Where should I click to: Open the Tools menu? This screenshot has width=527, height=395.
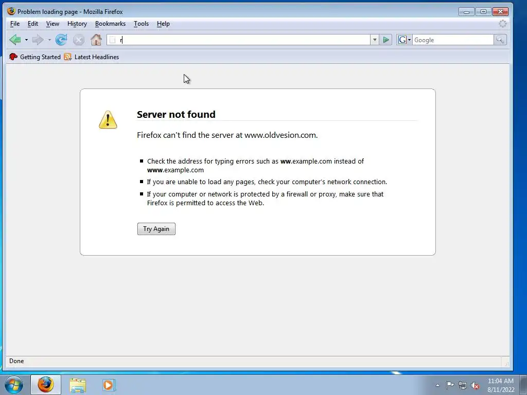tap(141, 24)
